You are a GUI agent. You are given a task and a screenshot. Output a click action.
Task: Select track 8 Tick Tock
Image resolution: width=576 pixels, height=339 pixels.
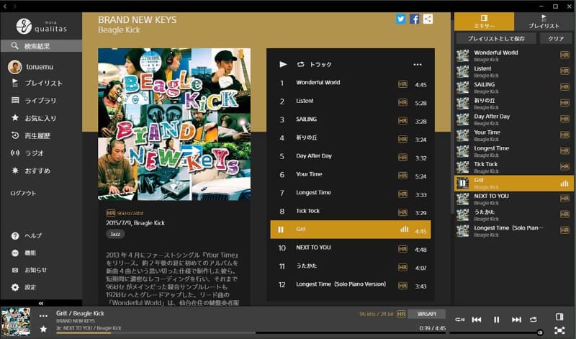coord(351,212)
